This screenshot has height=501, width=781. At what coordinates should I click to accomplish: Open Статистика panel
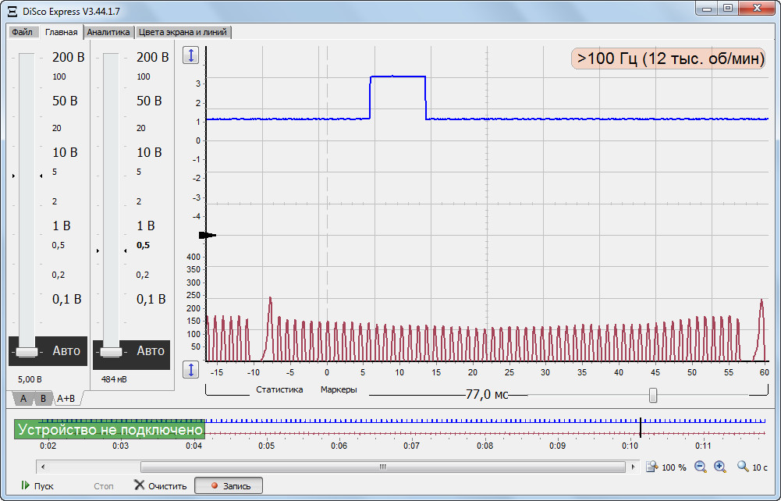pos(279,389)
